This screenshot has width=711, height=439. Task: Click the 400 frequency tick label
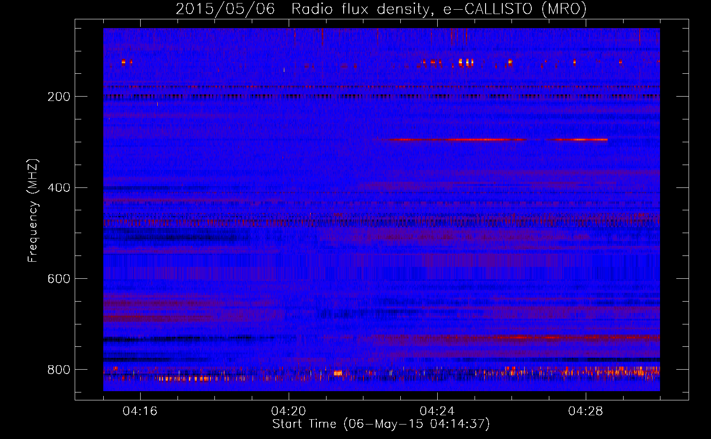pos(59,188)
